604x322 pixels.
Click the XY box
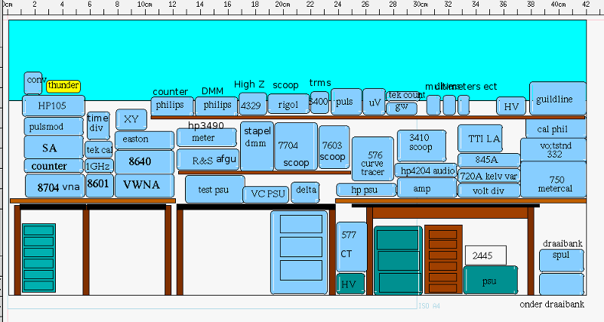pyautogui.click(x=131, y=119)
